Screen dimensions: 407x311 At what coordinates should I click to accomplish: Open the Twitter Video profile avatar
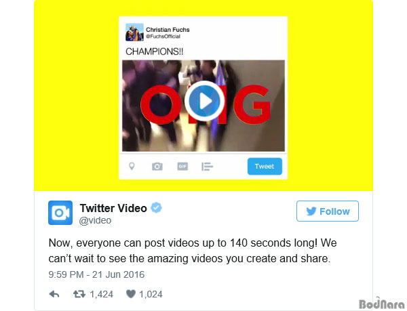(x=60, y=213)
